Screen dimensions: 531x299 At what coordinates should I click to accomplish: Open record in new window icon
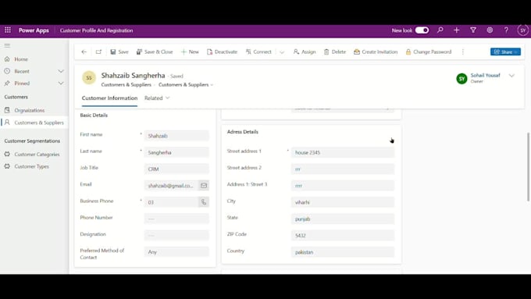pos(98,52)
